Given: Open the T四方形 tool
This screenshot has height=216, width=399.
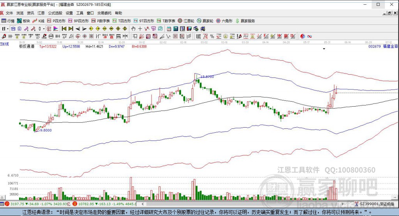Looking at the screenshot, I should pos(122,21).
